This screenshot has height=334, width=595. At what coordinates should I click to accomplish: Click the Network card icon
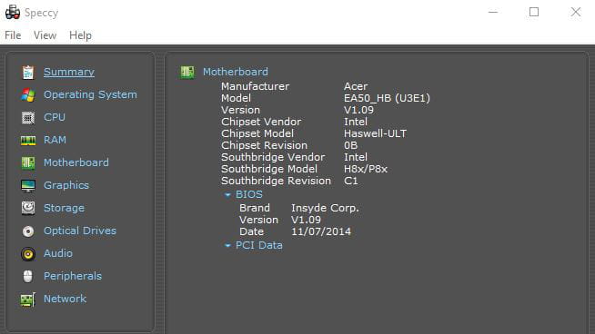coord(27,300)
